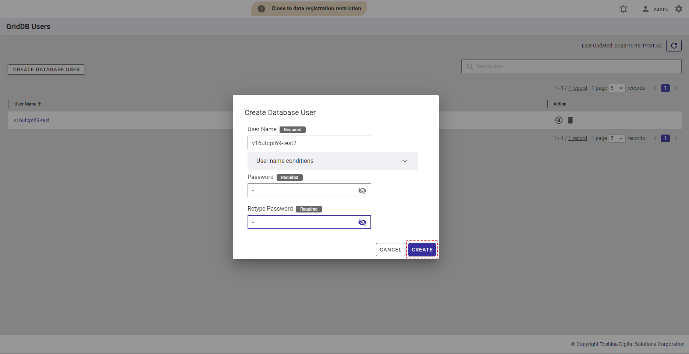689x354 pixels.
Task: Click the notification bell icon
Action: [623, 9]
